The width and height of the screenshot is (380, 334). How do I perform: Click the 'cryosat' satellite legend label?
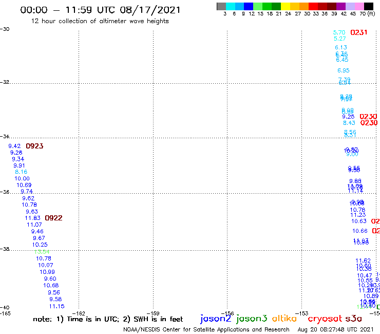(325, 319)
